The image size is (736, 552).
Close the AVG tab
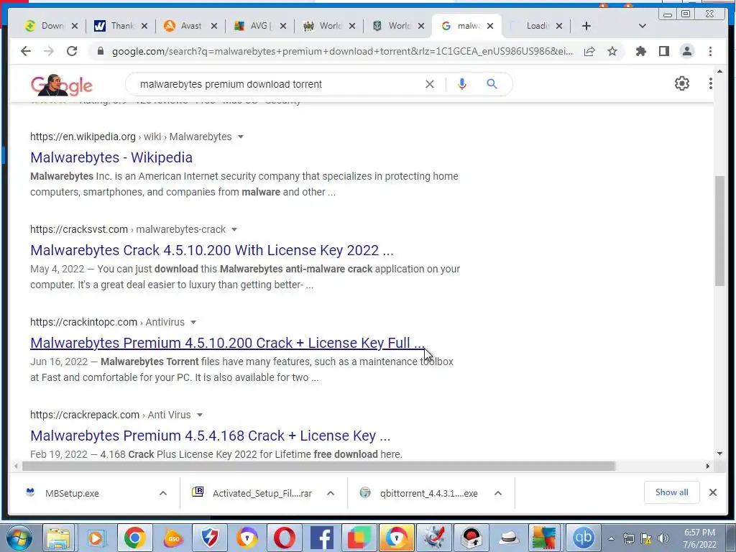(283, 26)
